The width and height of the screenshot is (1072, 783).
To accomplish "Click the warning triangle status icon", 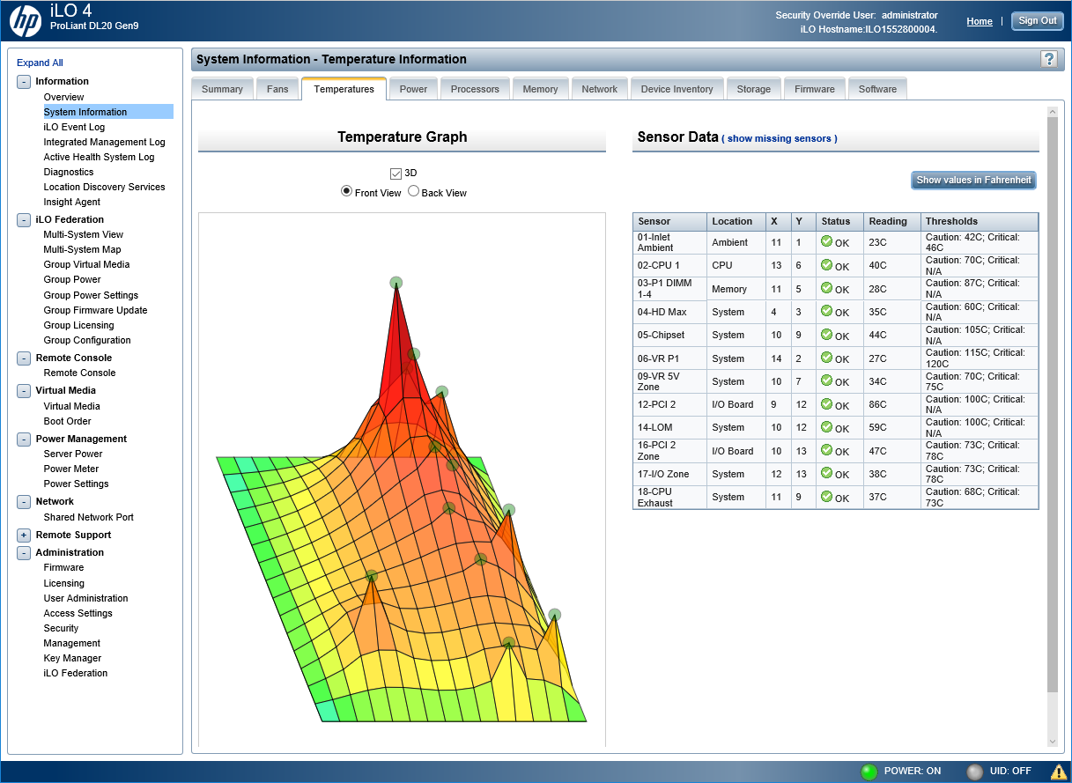I will coord(1058,772).
